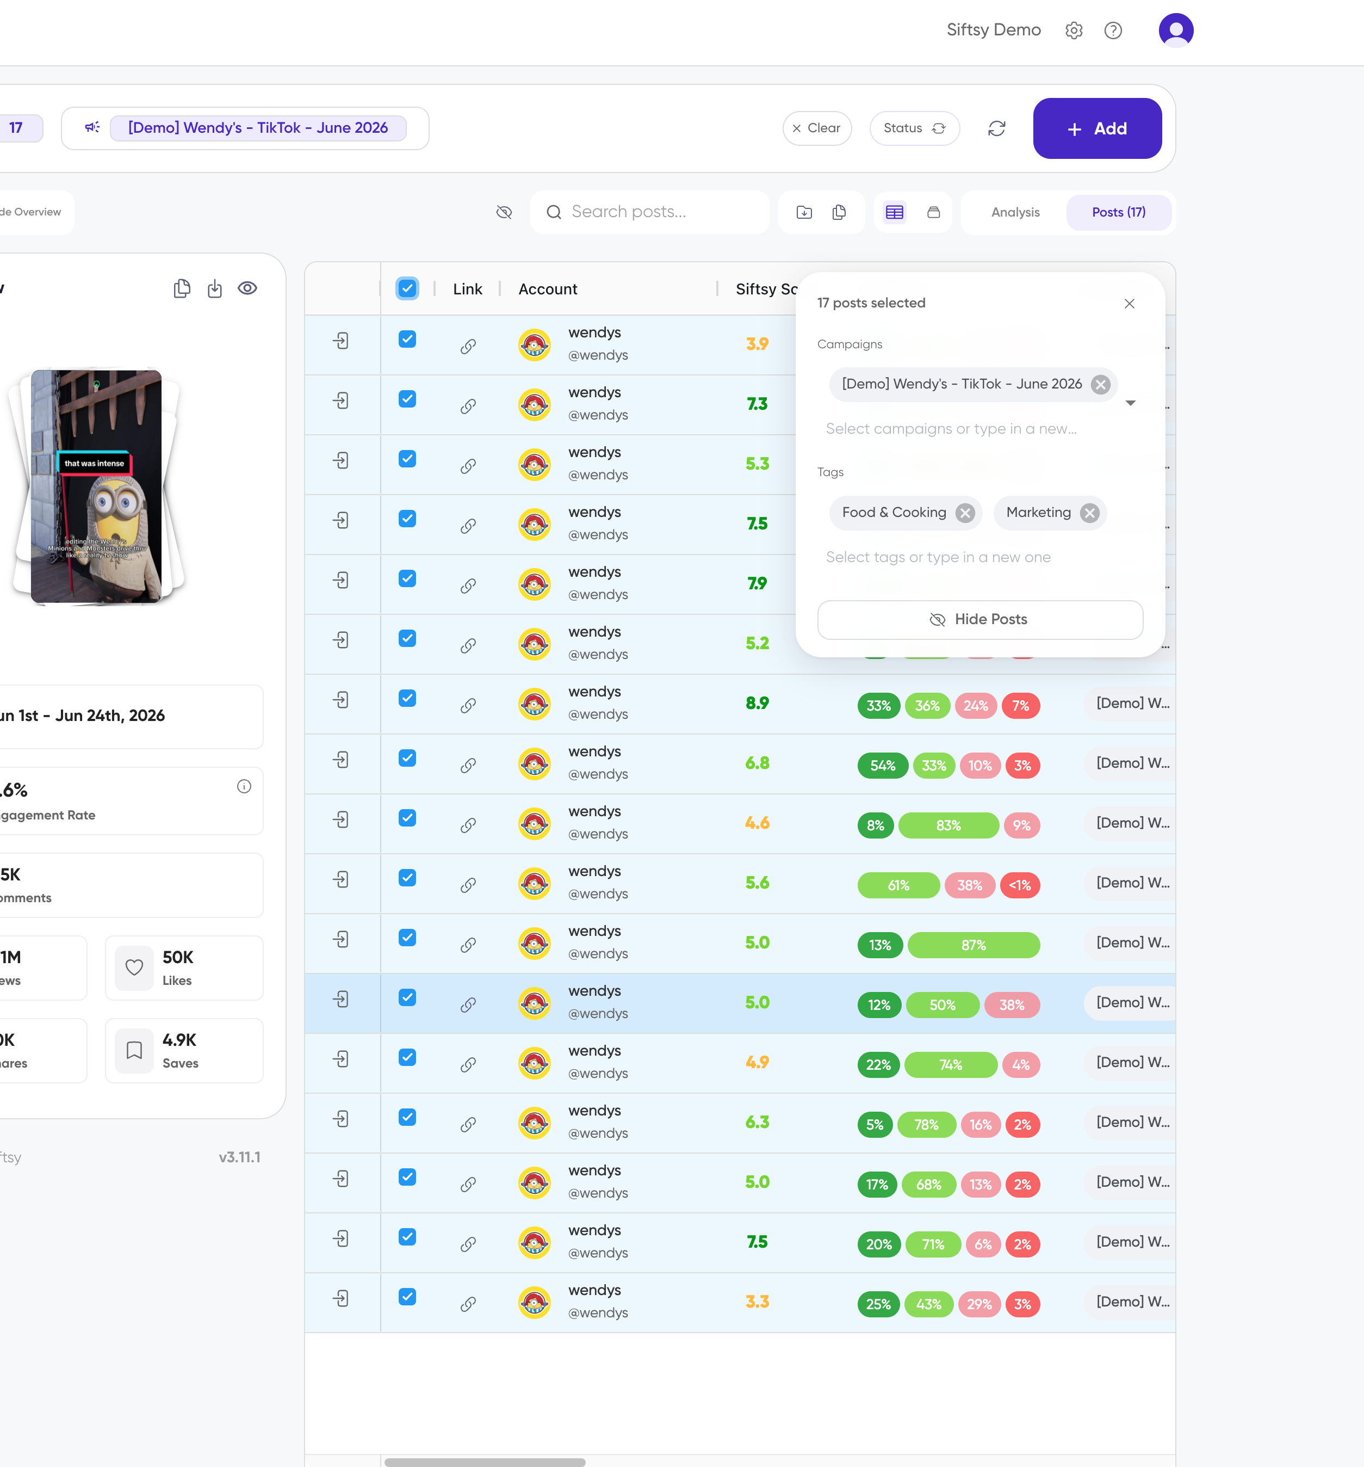
Task: Toggle overview visibility eye icon
Action: pos(247,288)
